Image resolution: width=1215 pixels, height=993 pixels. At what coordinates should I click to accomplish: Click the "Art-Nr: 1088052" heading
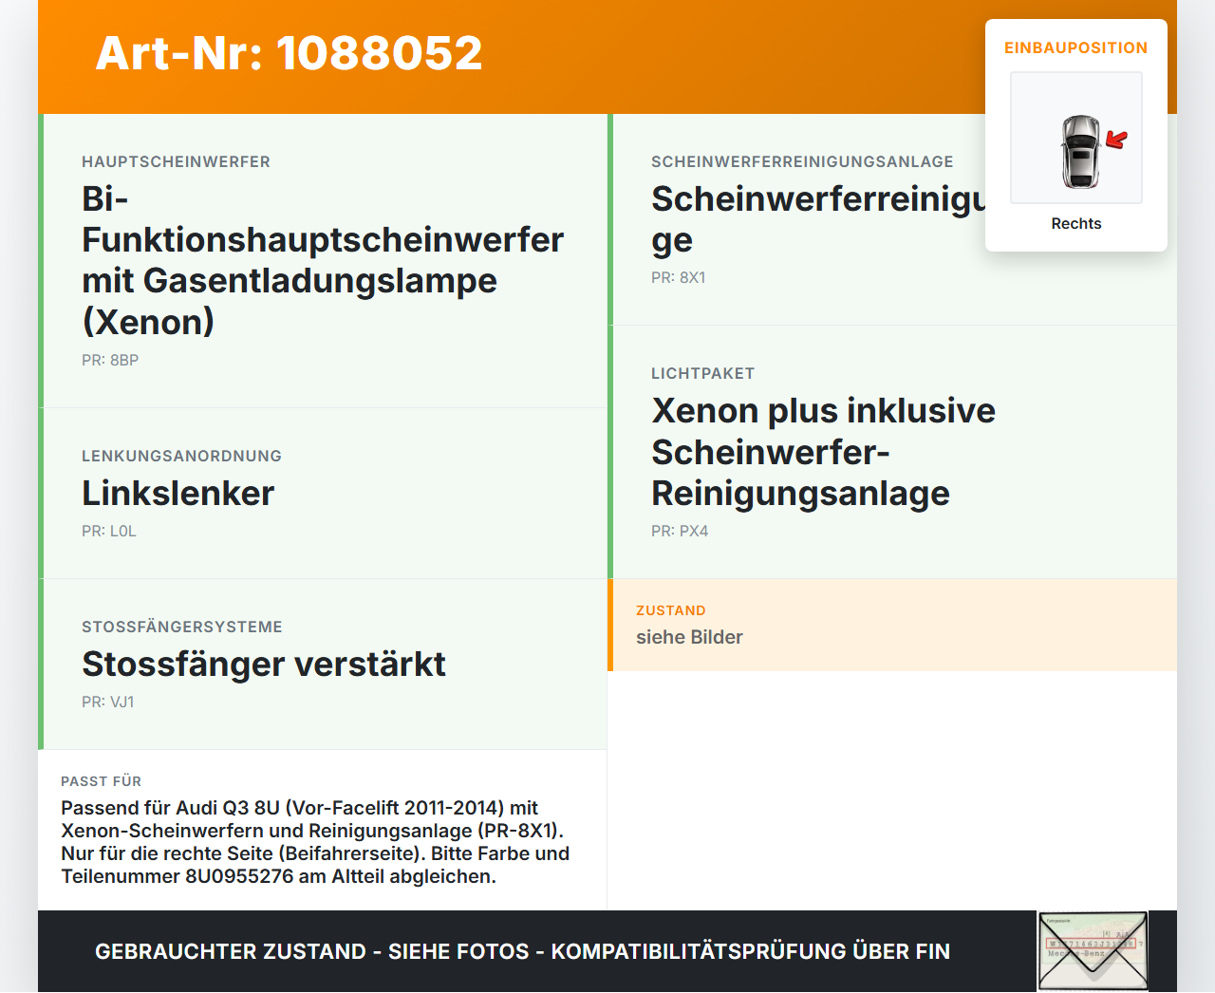(x=290, y=53)
